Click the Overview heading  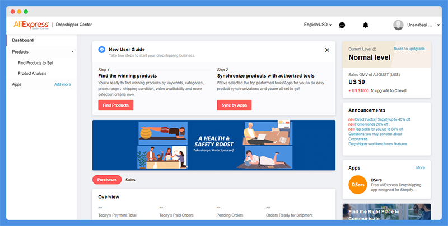pyautogui.click(x=109, y=196)
